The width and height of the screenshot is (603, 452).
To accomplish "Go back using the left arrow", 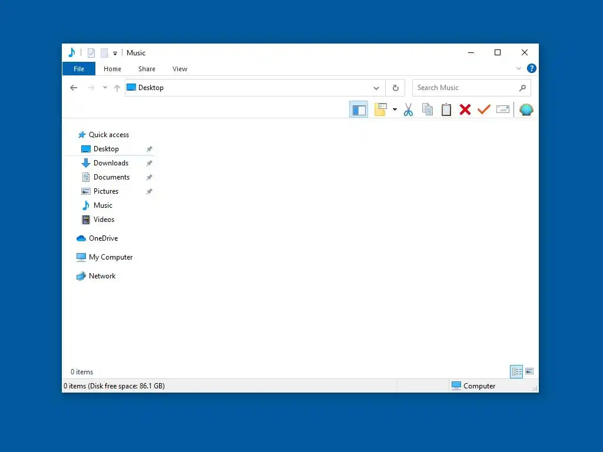I will pos(74,88).
